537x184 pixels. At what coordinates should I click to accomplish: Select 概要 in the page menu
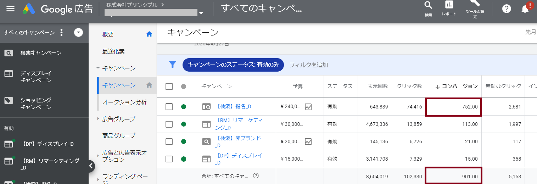[108, 34]
